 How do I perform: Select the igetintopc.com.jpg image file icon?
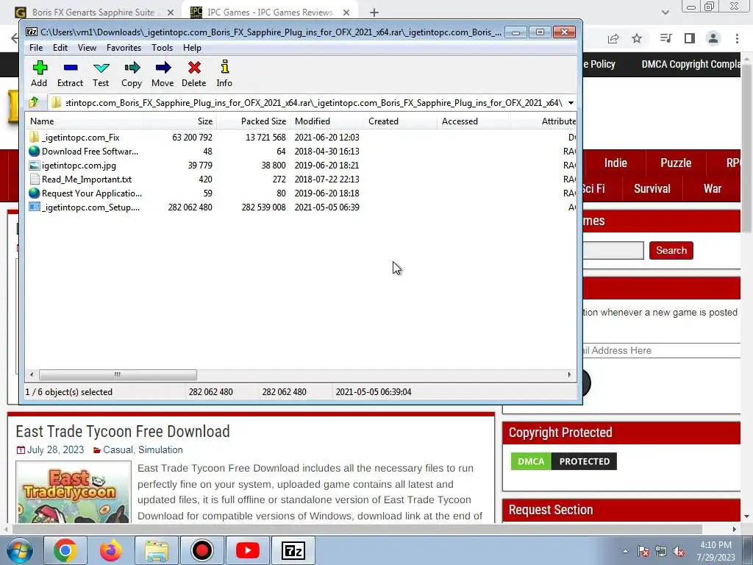tap(34, 166)
